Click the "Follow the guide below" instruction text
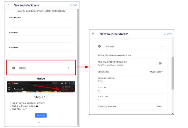 coord(41,11)
